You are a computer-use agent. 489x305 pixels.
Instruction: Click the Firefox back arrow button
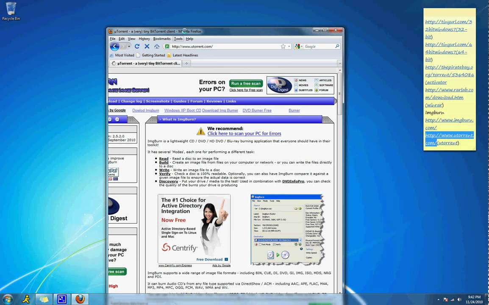(114, 47)
